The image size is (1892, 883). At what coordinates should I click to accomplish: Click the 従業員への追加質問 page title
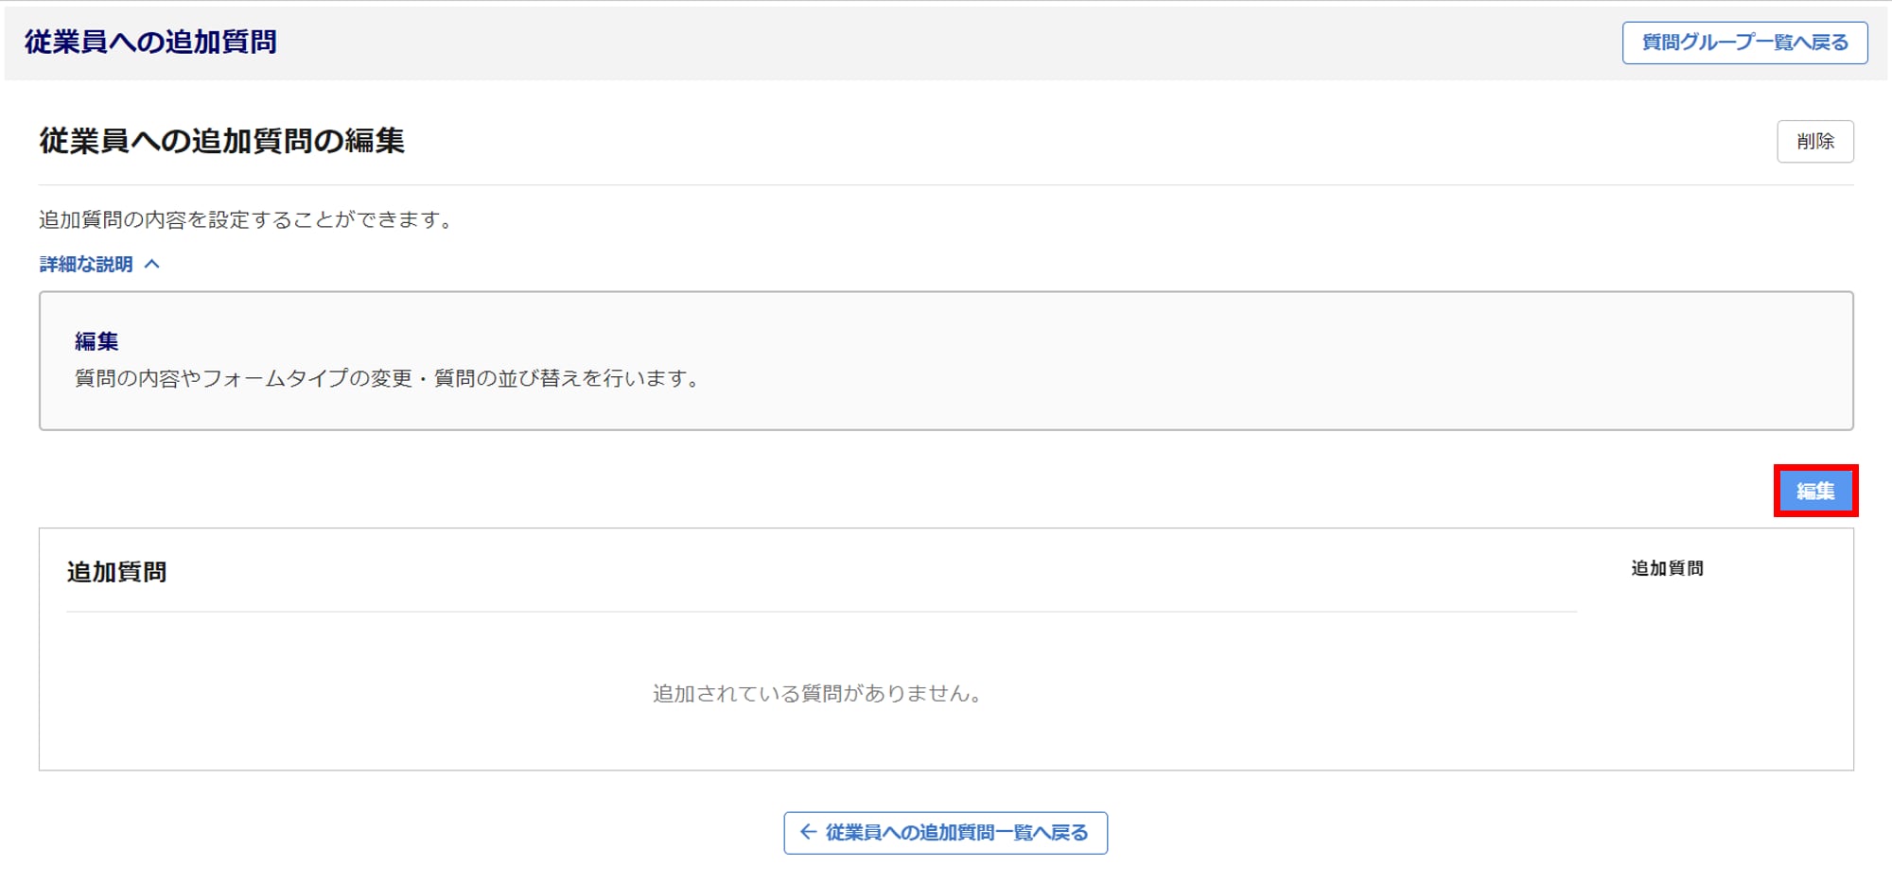point(150,42)
